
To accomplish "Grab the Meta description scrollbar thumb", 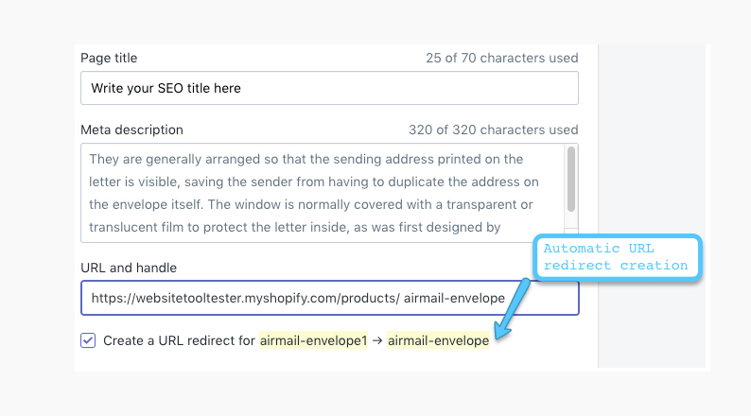I will [571, 179].
